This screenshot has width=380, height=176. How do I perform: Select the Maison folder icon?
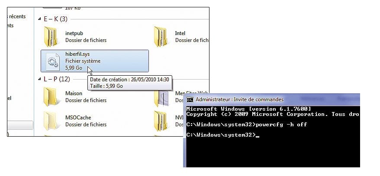click(51, 96)
